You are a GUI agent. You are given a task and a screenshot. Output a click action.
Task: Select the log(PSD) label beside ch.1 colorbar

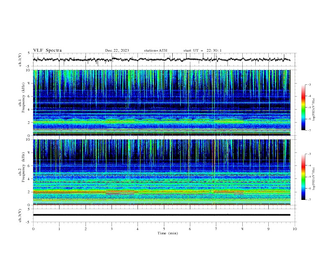(314, 110)
